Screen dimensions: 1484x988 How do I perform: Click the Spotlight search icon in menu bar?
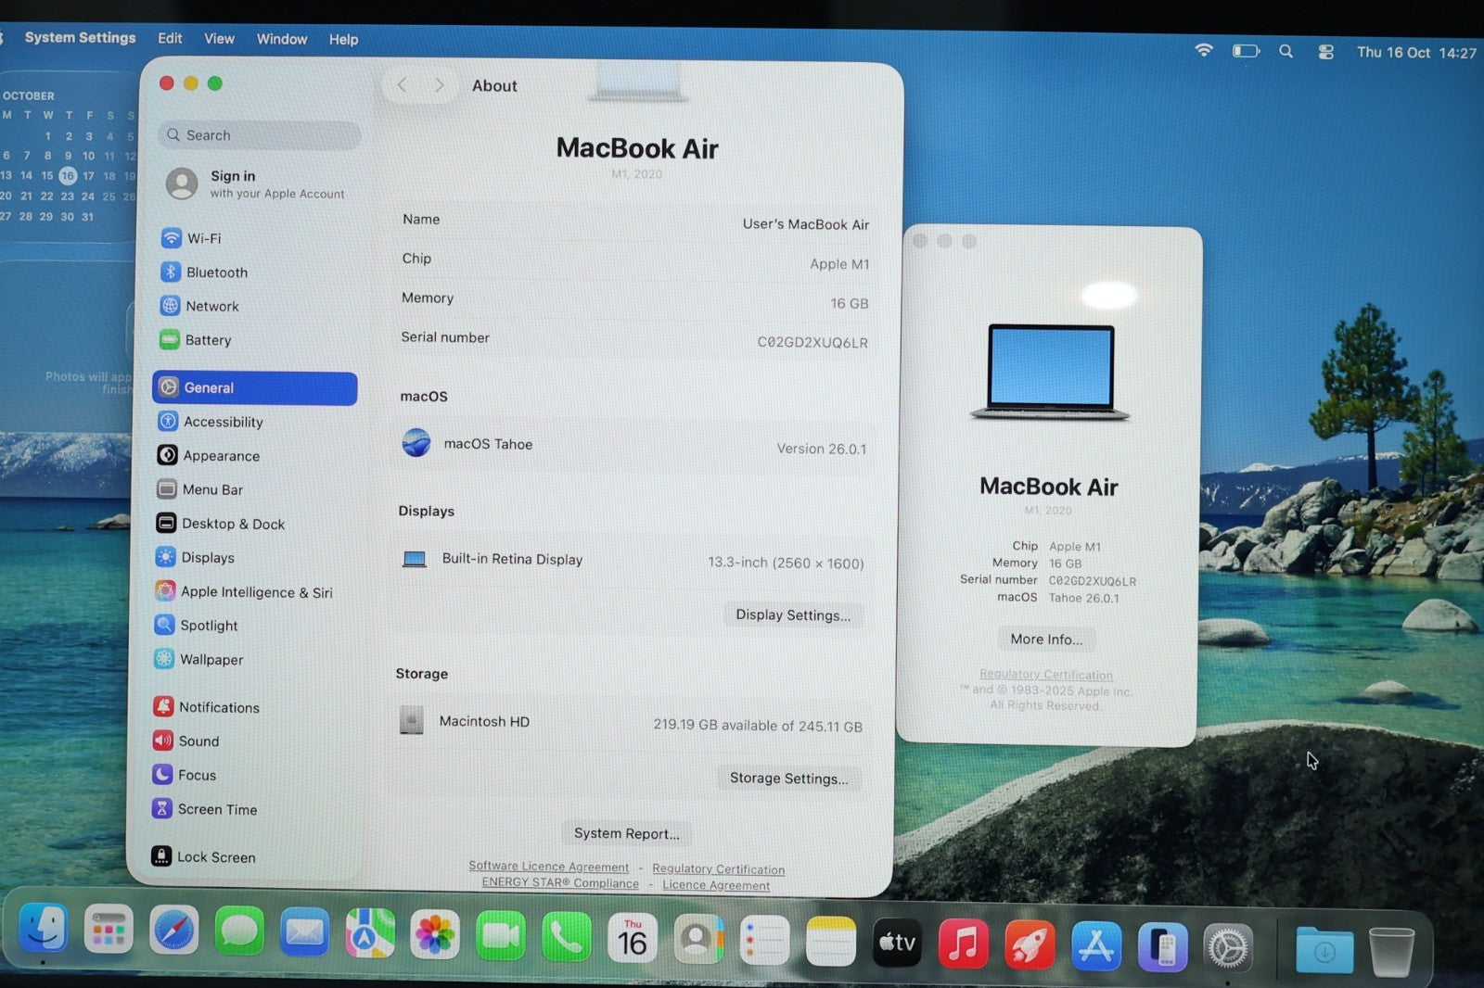[x=1286, y=51]
